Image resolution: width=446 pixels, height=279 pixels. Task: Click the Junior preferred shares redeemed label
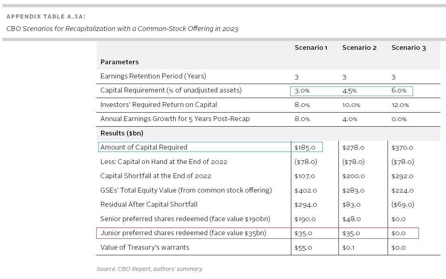183,233
